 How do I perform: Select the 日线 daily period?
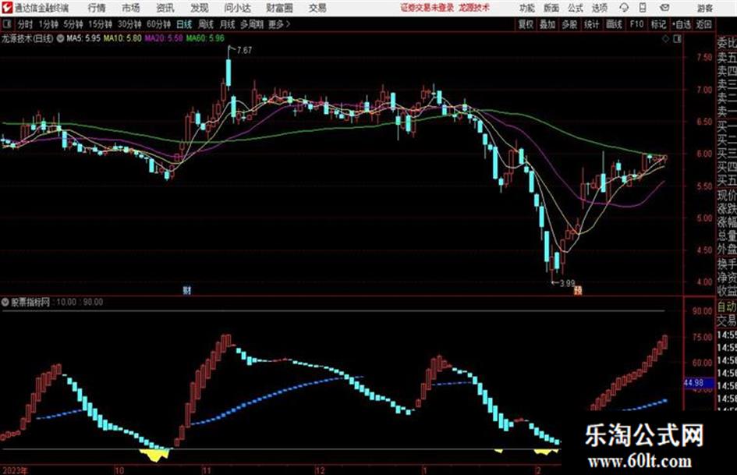184,24
